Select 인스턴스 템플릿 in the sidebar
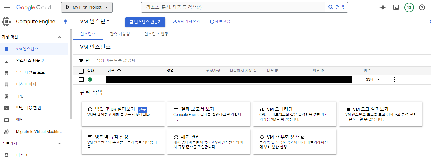The height and width of the screenshot is (164, 431). click(34, 61)
